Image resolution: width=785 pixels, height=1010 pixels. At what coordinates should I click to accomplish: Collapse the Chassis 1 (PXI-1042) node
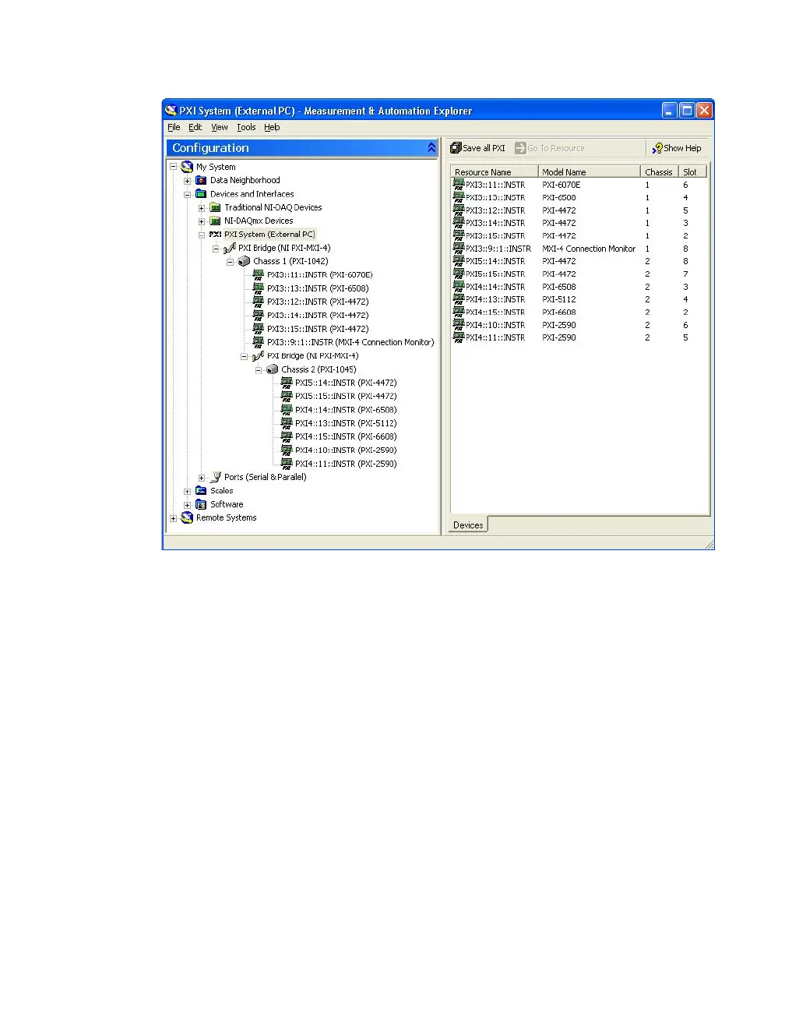pyautogui.click(x=230, y=262)
